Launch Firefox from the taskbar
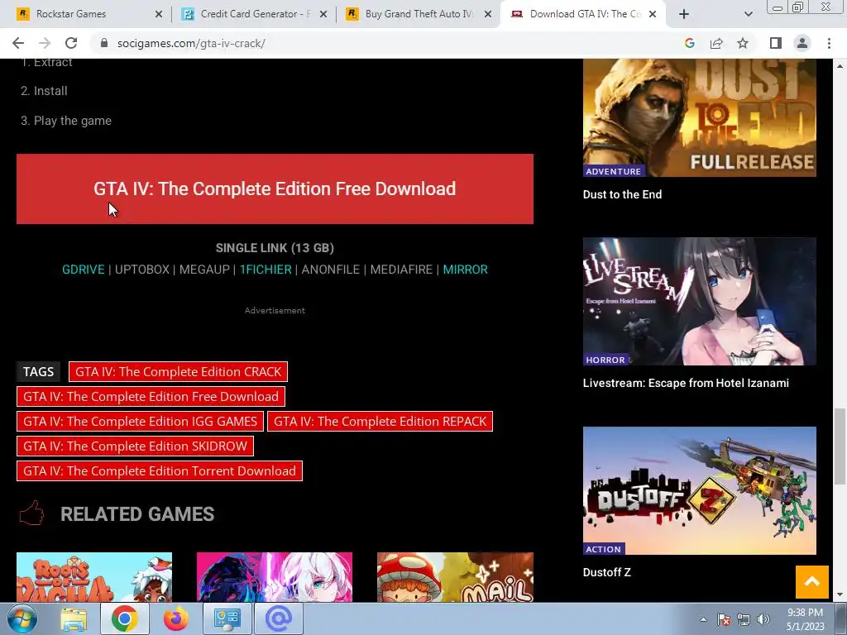 (175, 618)
